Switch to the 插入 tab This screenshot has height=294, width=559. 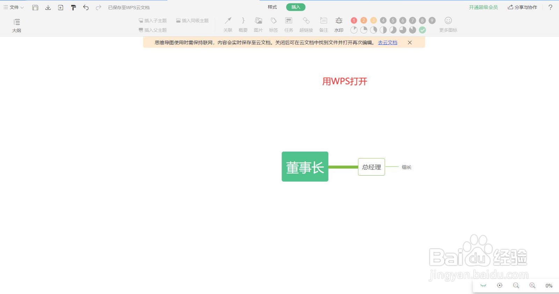click(x=296, y=7)
